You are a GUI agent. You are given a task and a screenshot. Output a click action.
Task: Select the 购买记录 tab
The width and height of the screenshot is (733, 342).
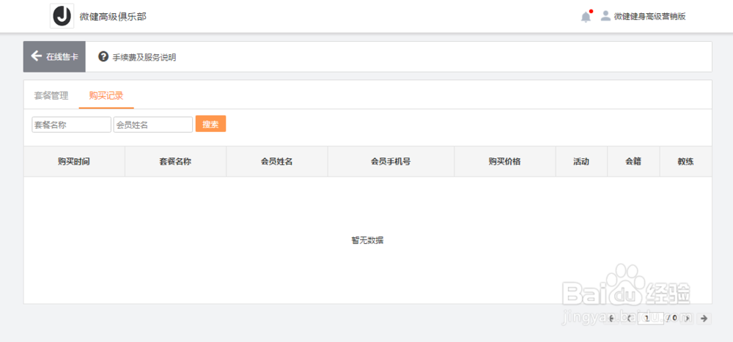[x=106, y=96]
